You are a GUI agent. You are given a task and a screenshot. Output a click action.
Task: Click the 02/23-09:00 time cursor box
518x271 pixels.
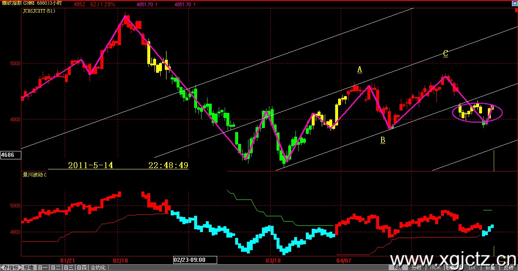coord(195,260)
